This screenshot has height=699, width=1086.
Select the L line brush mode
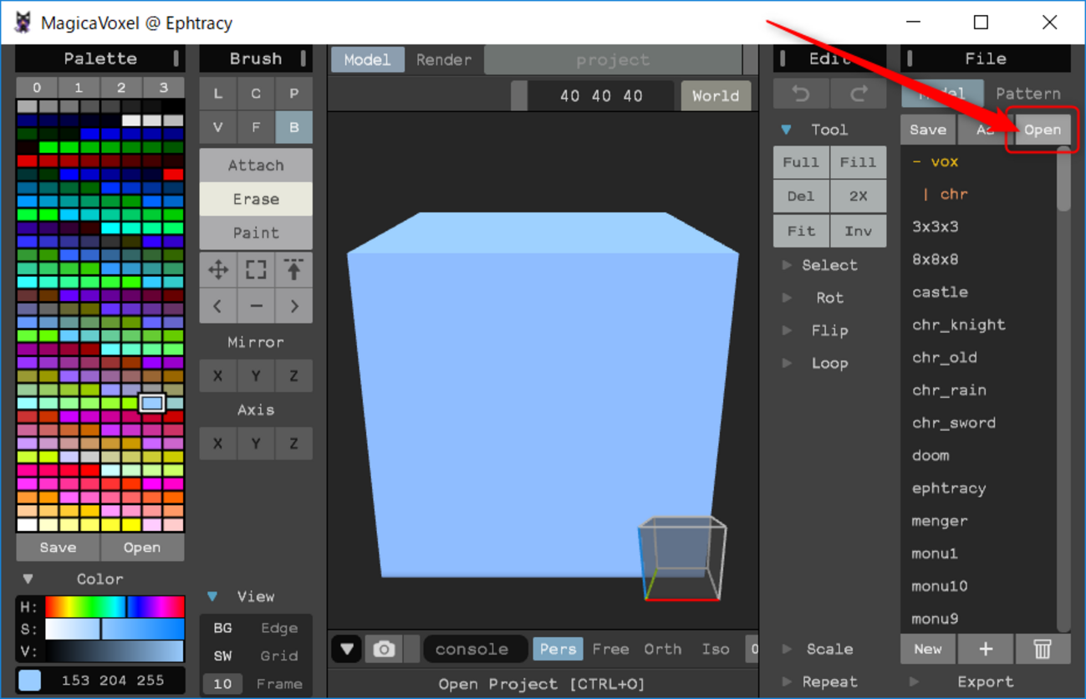pos(218,93)
